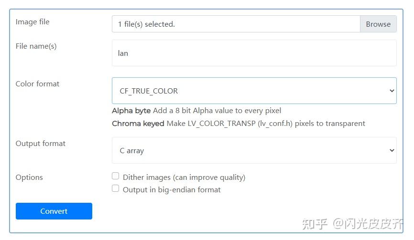This screenshot has width=414, height=240.
Task: Click the 'Dither images (can improve quality)' label text
Action: 184,177
